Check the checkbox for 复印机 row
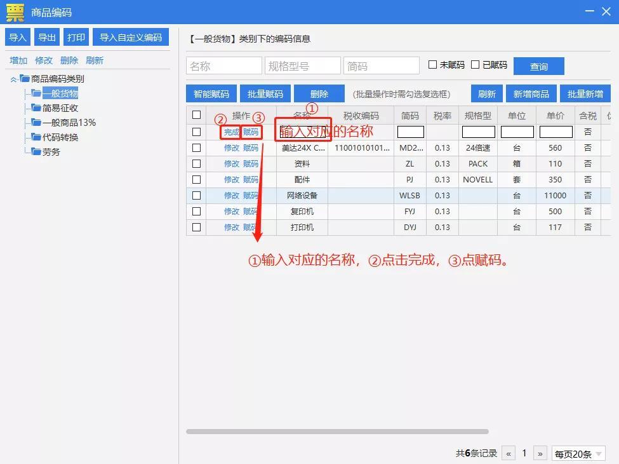The width and height of the screenshot is (619, 464). [x=196, y=212]
